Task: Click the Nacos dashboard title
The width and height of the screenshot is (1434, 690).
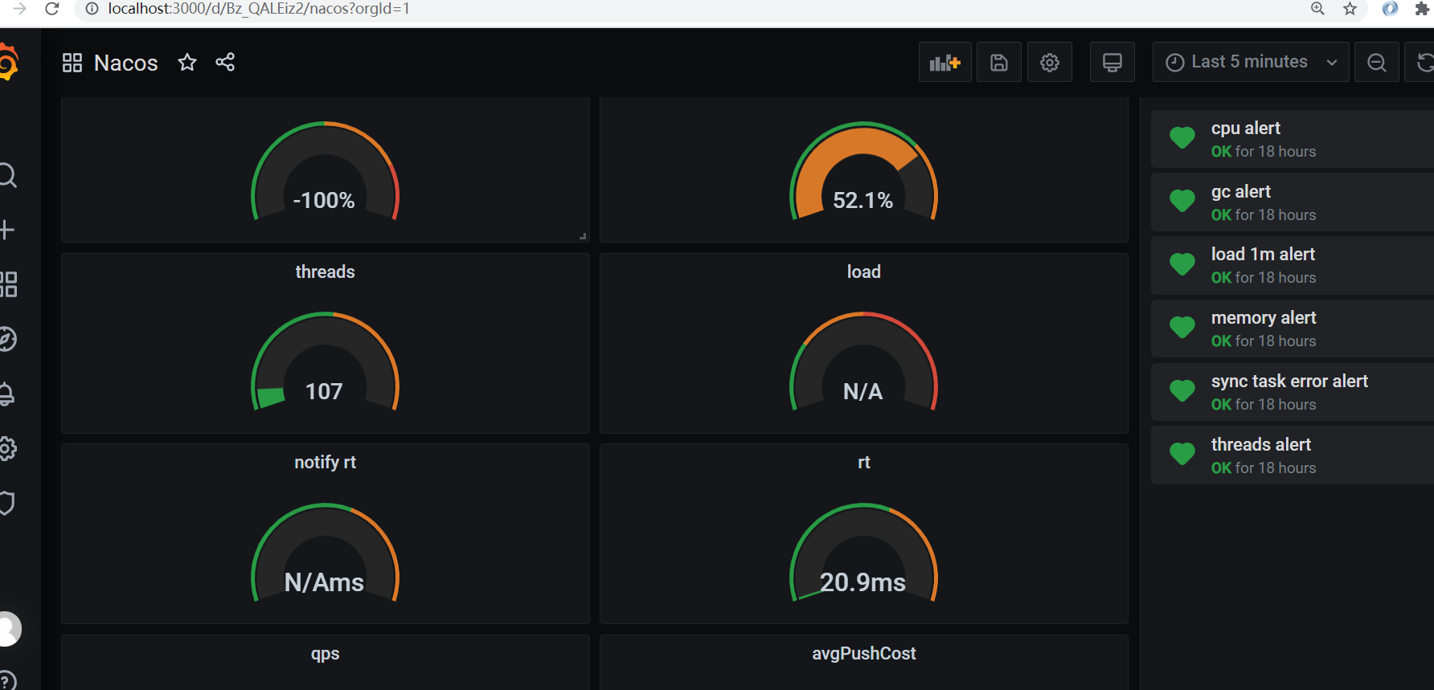Action: 126,63
